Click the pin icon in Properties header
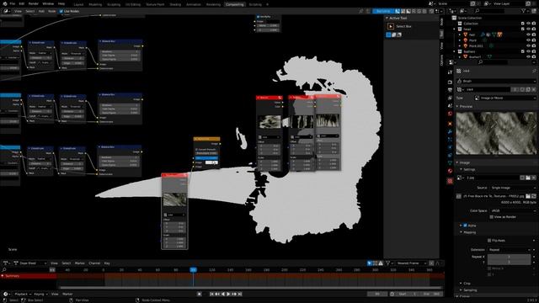 (534, 71)
